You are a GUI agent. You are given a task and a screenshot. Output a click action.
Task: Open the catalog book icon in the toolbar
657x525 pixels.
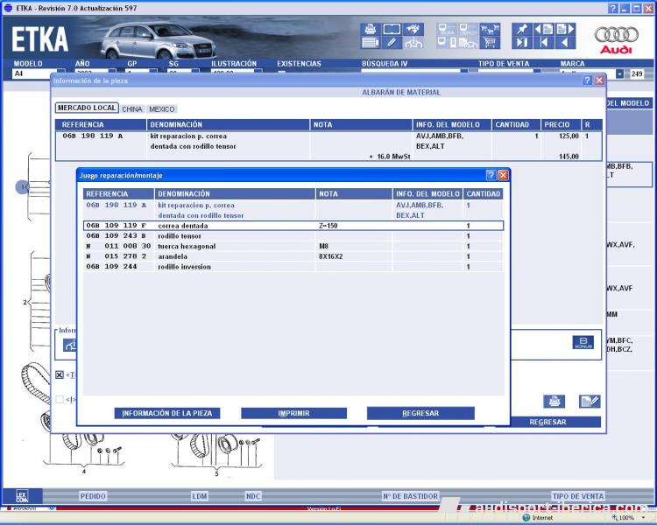click(x=392, y=29)
